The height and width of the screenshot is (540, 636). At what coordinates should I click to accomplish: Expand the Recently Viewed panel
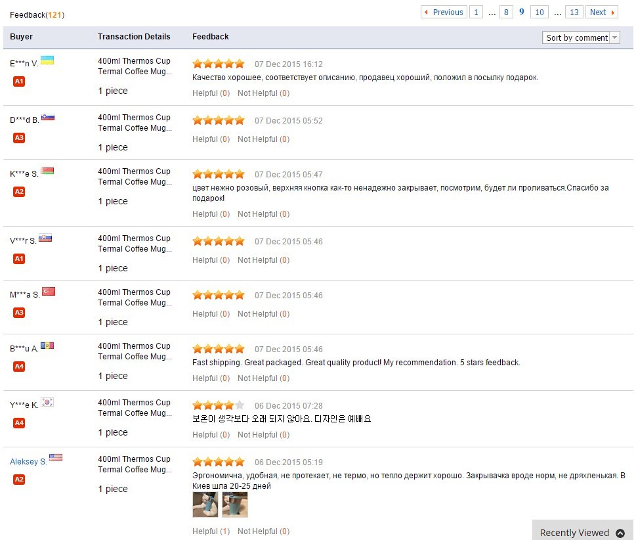(x=582, y=533)
